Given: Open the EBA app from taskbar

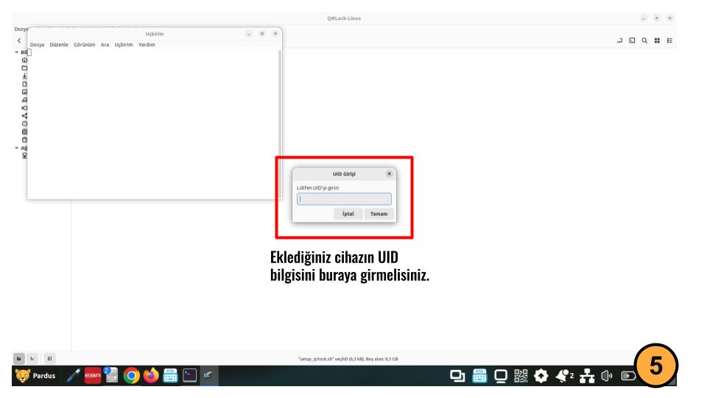Looking at the screenshot, I should click(x=93, y=376).
